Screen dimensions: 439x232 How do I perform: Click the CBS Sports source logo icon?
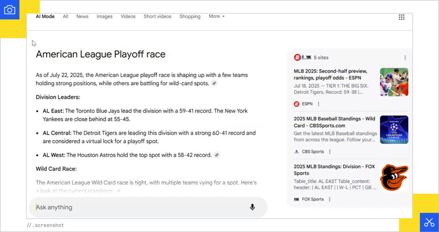pyautogui.click(x=297, y=151)
